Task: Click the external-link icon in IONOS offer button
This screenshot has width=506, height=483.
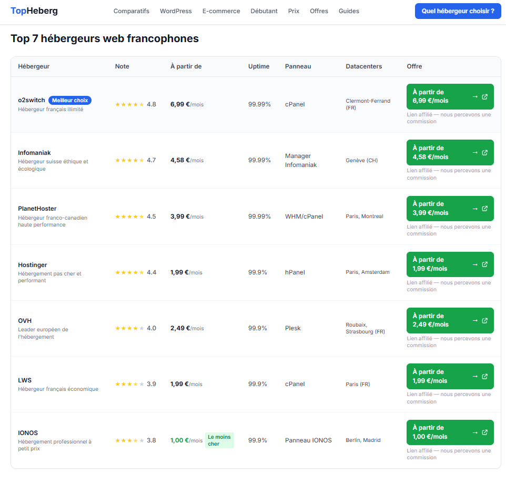Action: (485, 432)
